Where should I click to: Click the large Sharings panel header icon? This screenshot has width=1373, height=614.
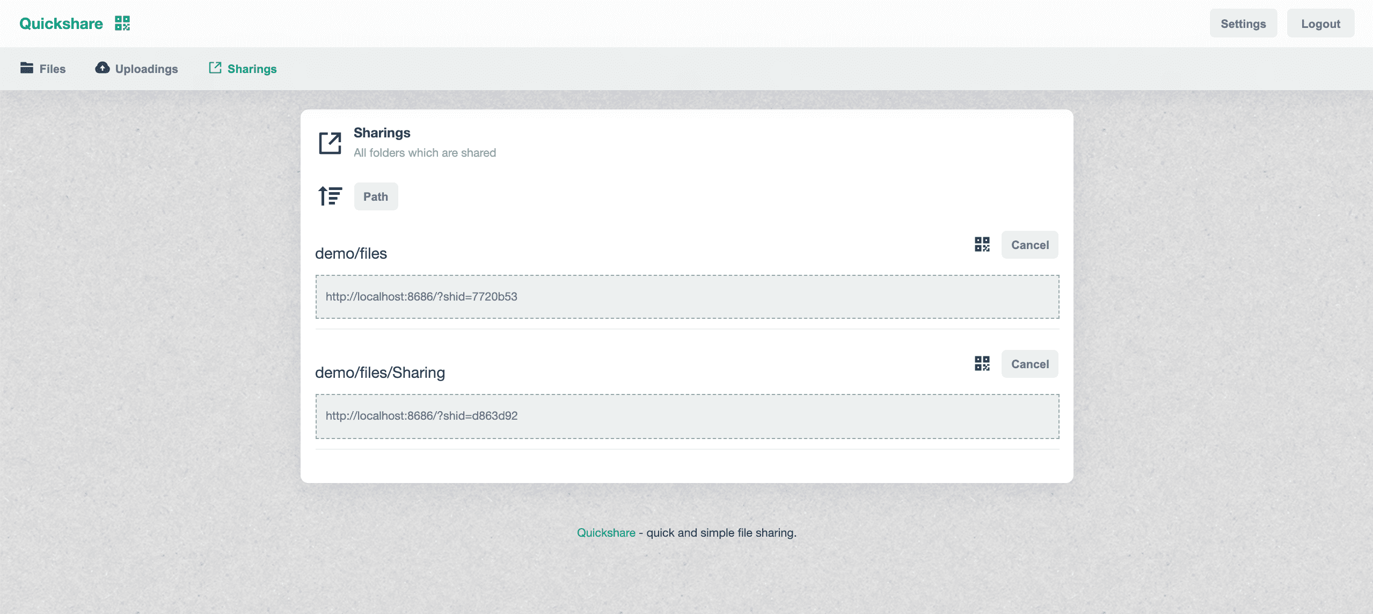330,143
